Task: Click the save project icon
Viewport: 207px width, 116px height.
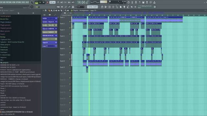Action: (143, 2)
